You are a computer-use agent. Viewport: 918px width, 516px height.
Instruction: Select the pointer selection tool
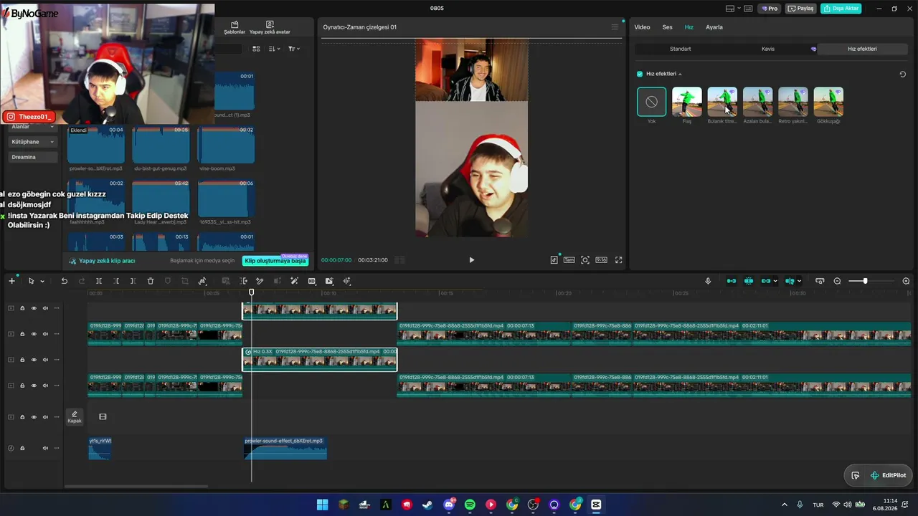(31, 281)
